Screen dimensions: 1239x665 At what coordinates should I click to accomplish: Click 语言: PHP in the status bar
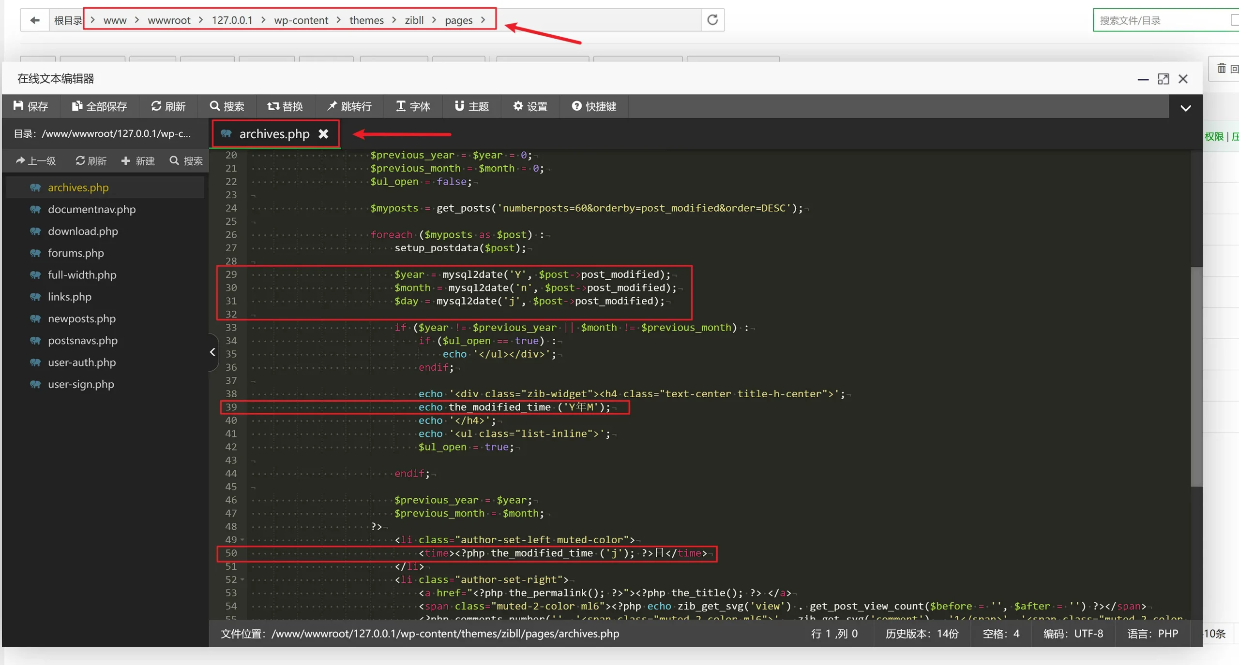pyautogui.click(x=1152, y=634)
